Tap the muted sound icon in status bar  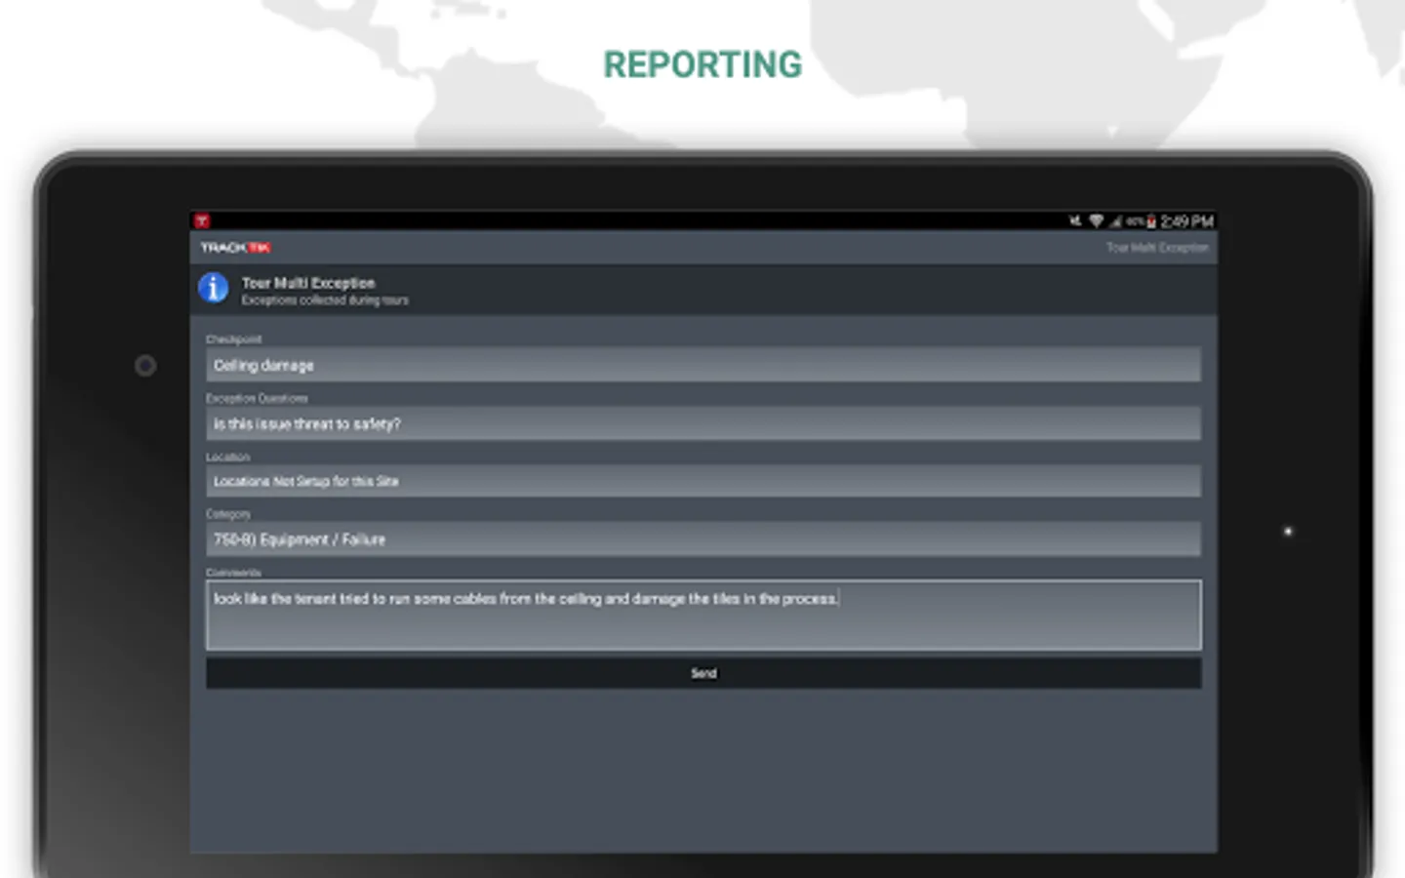(1075, 221)
